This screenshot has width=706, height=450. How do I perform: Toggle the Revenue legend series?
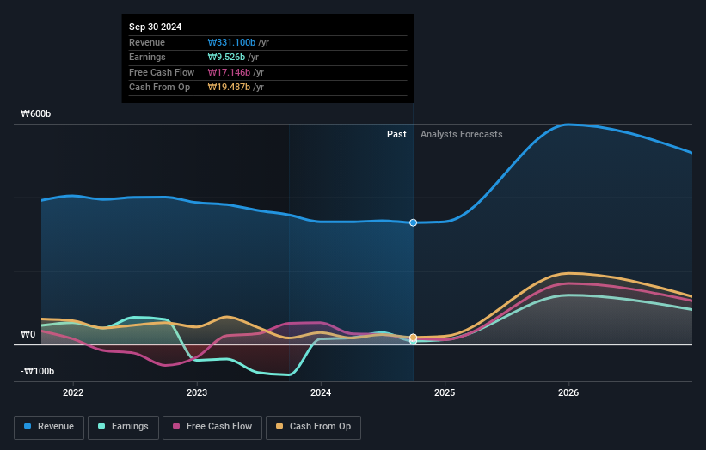pyautogui.click(x=49, y=427)
